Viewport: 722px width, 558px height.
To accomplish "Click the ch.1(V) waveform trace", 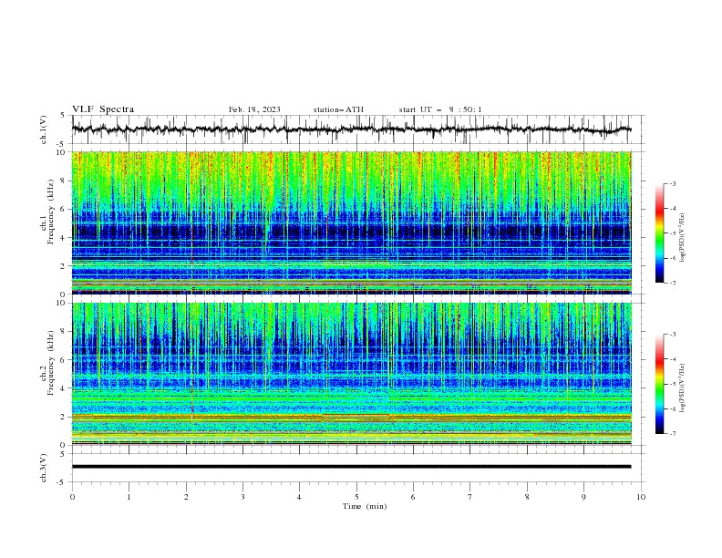I will click(351, 129).
